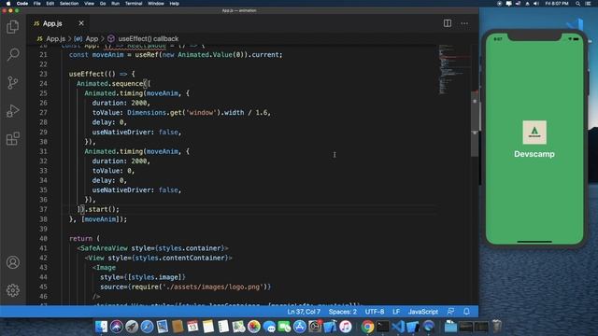Open notifications bell in the status bar
This screenshot has width=598, height=336.
[466, 311]
